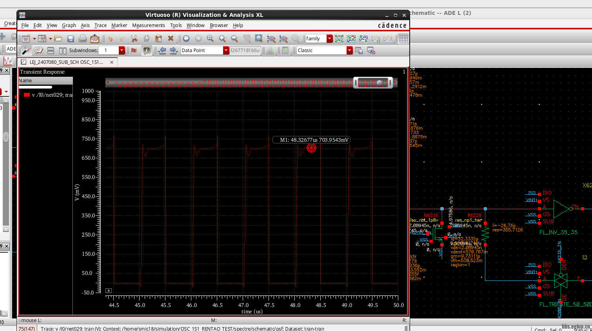Open the calculator icon
The height and width of the screenshot is (331, 592).
285,50
